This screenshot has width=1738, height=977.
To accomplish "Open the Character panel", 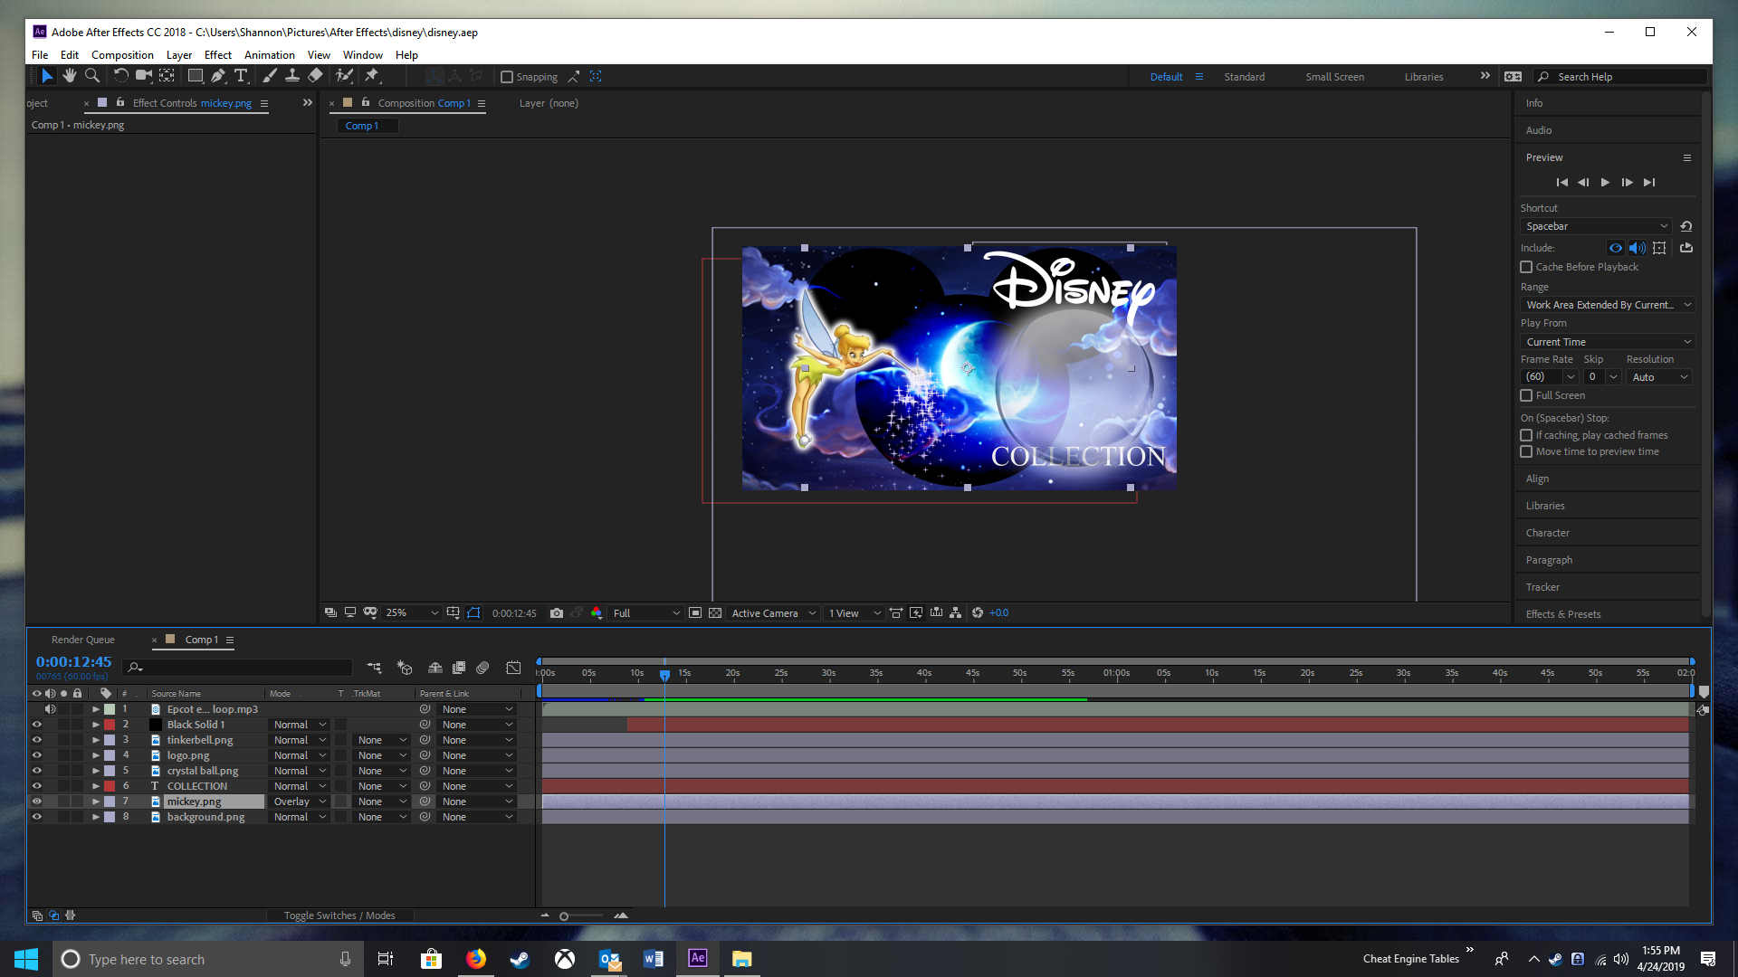I will pyautogui.click(x=1548, y=533).
